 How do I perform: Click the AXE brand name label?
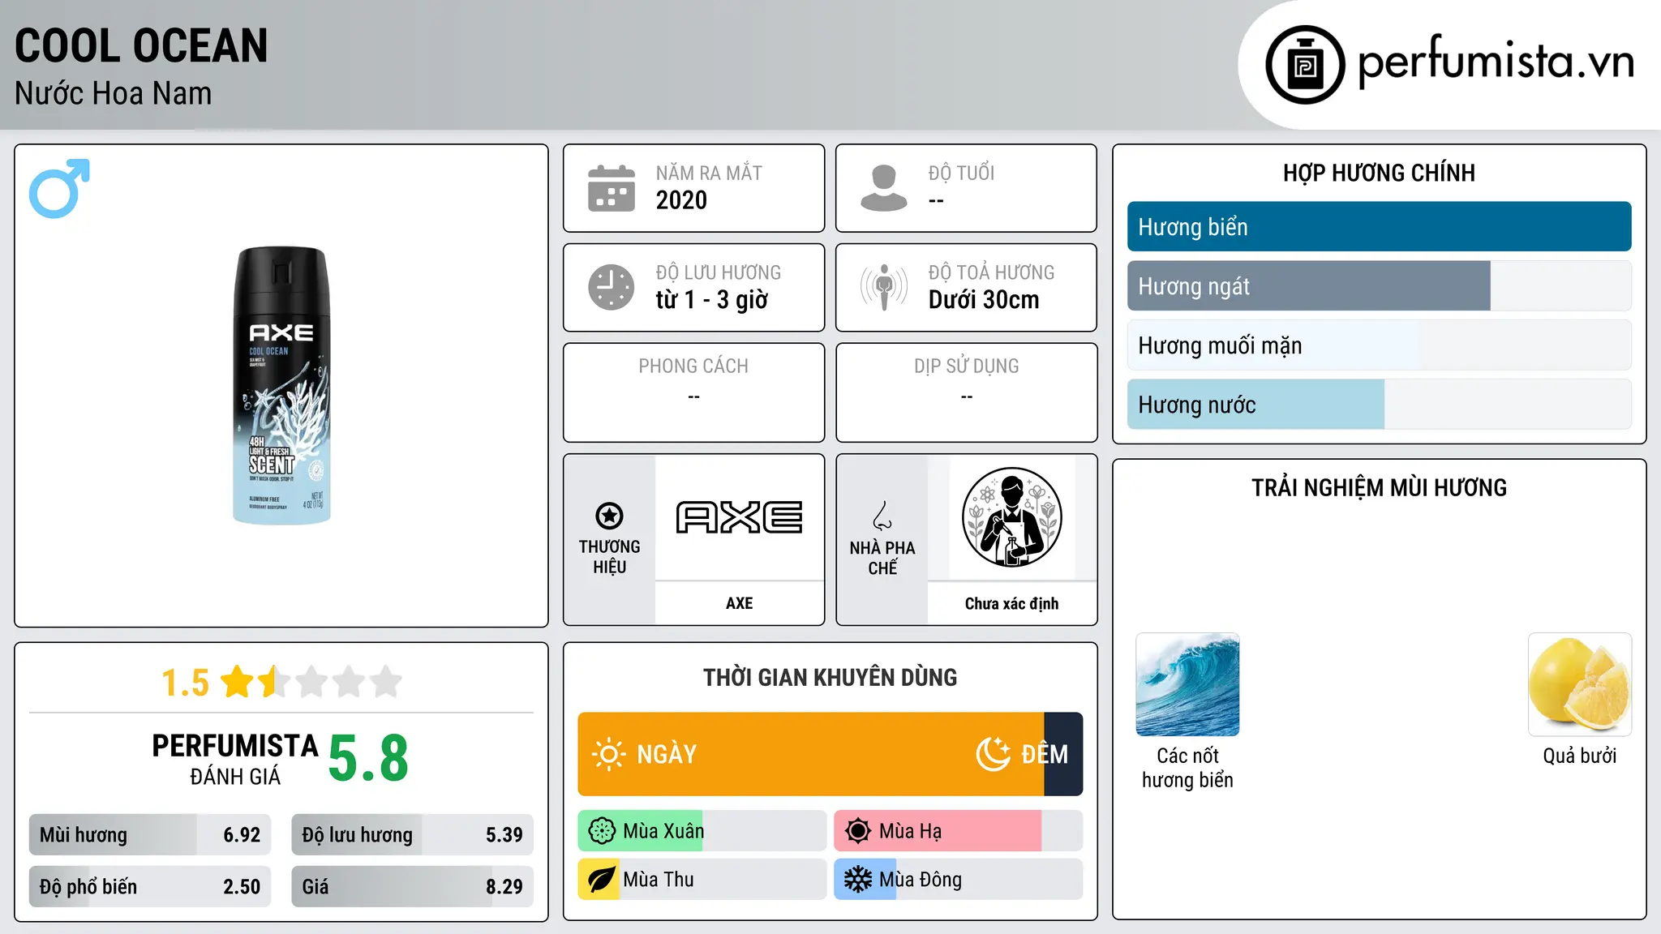[x=740, y=603]
